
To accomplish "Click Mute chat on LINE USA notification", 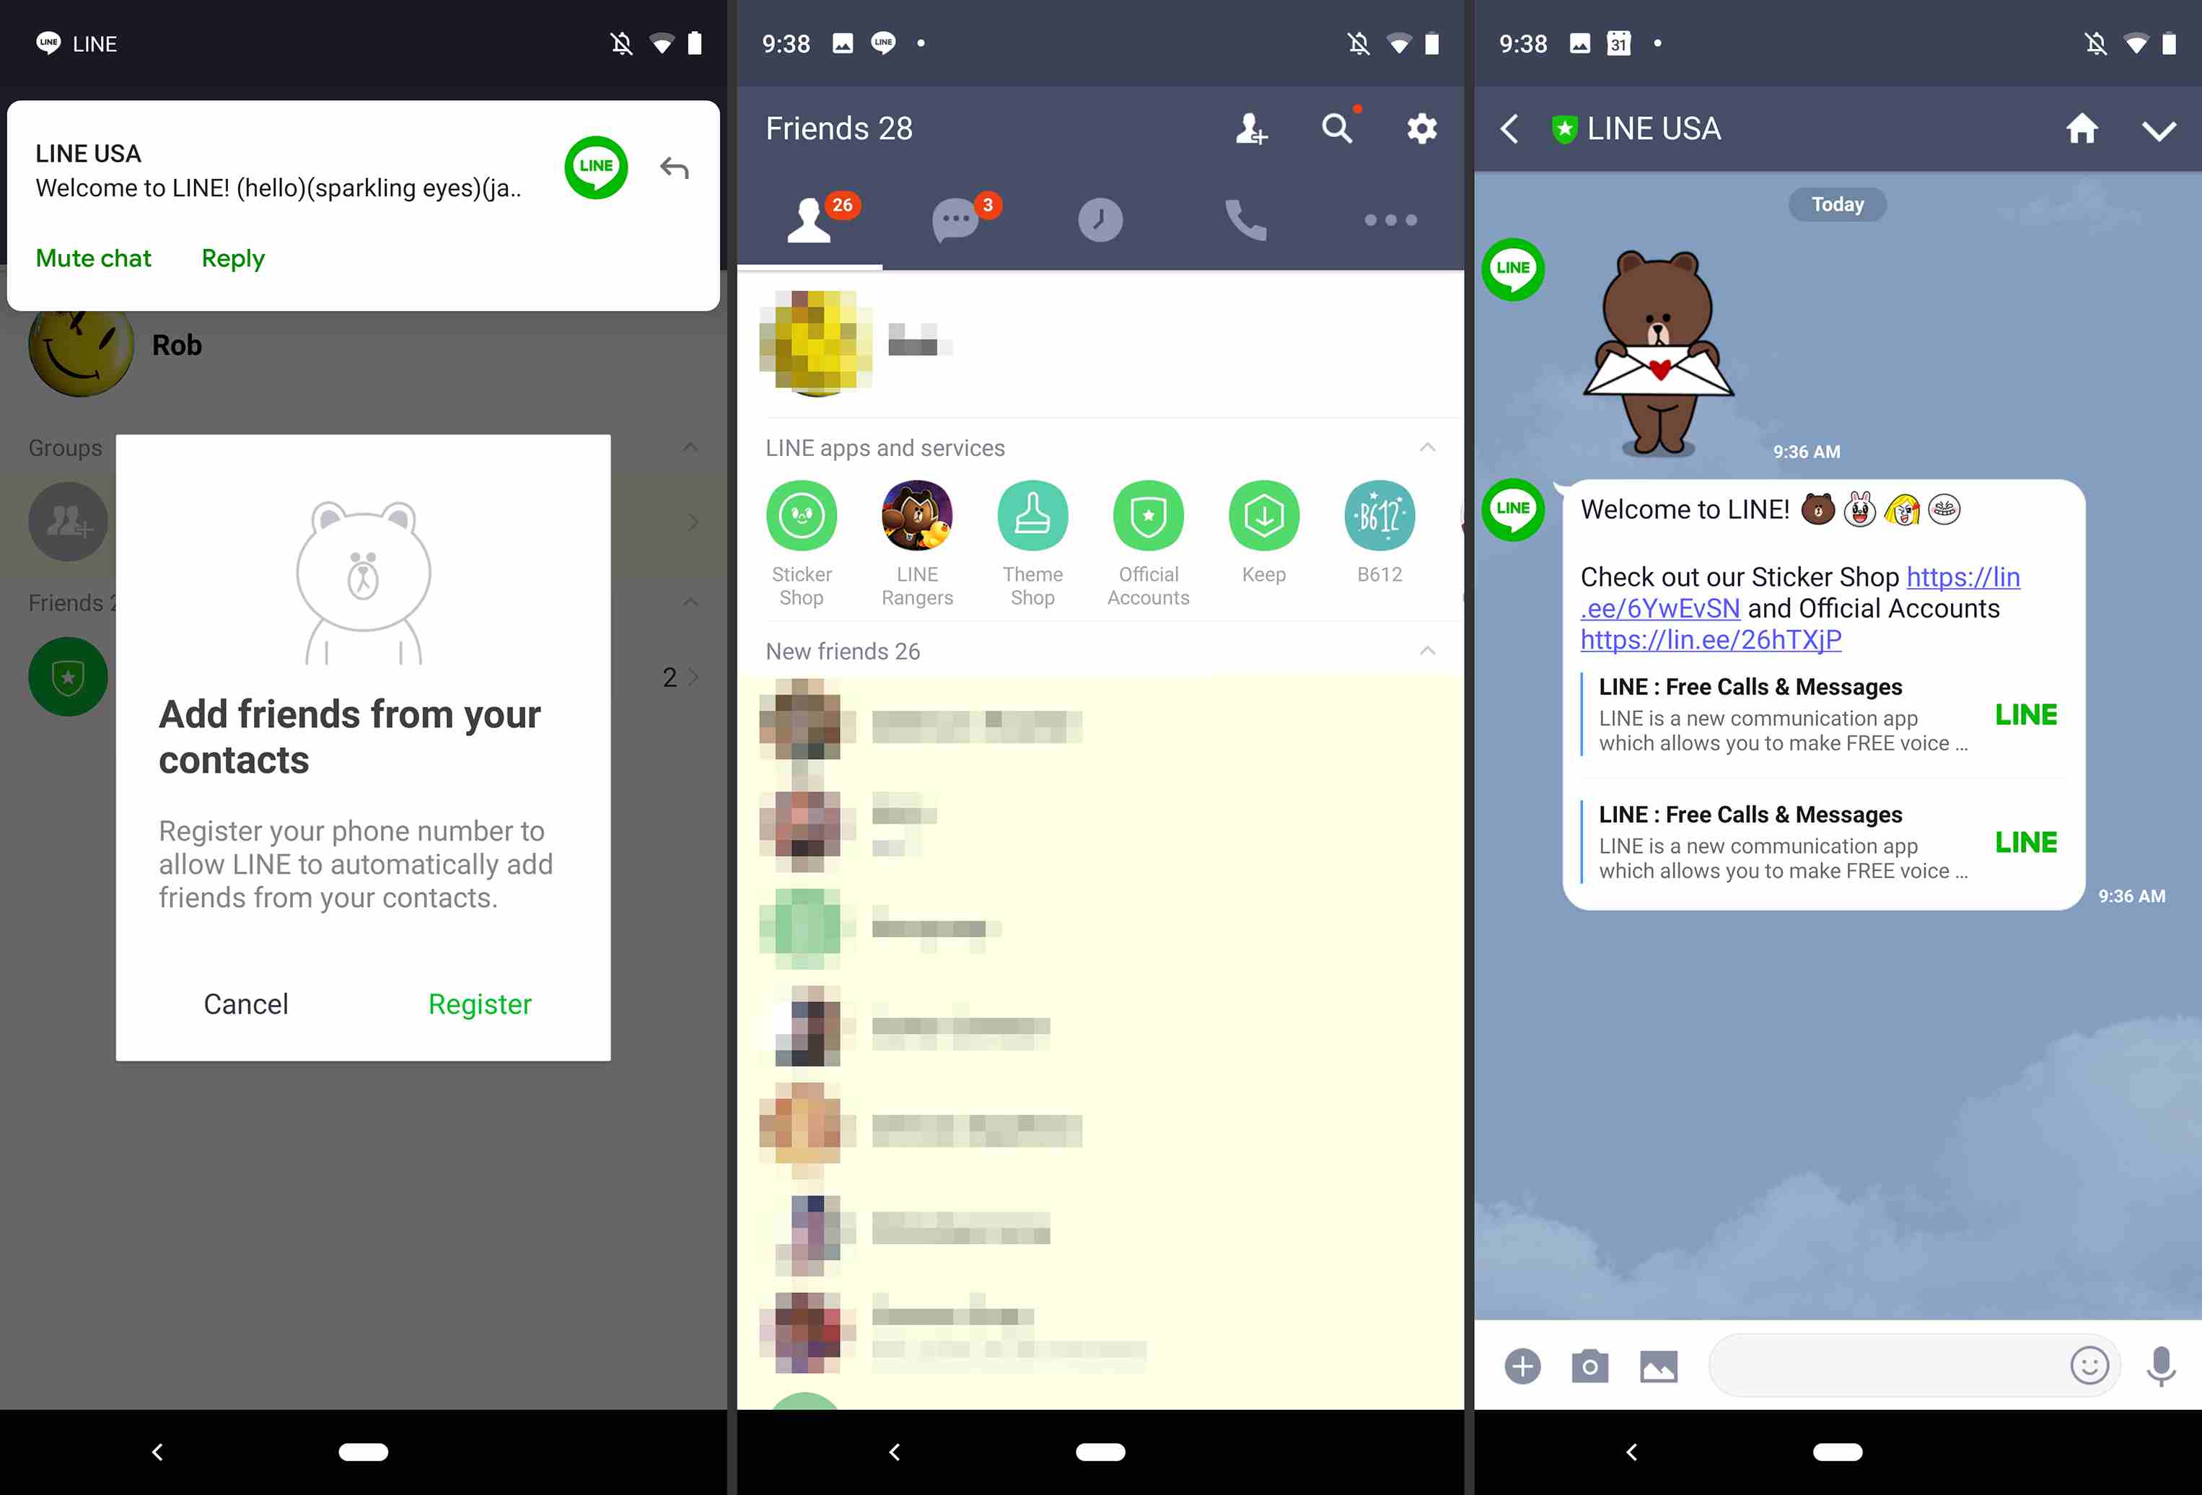I will tap(95, 257).
